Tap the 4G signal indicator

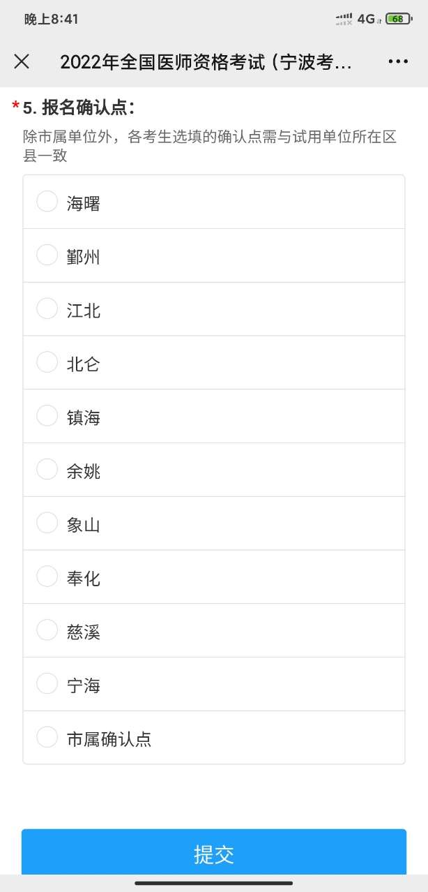click(x=366, y=19)
